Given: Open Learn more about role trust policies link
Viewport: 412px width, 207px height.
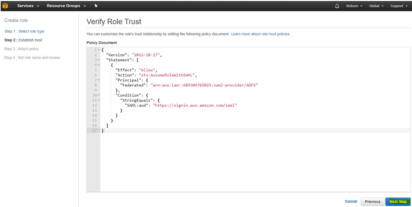Looking at the screenshot, I should pos(260,34).
